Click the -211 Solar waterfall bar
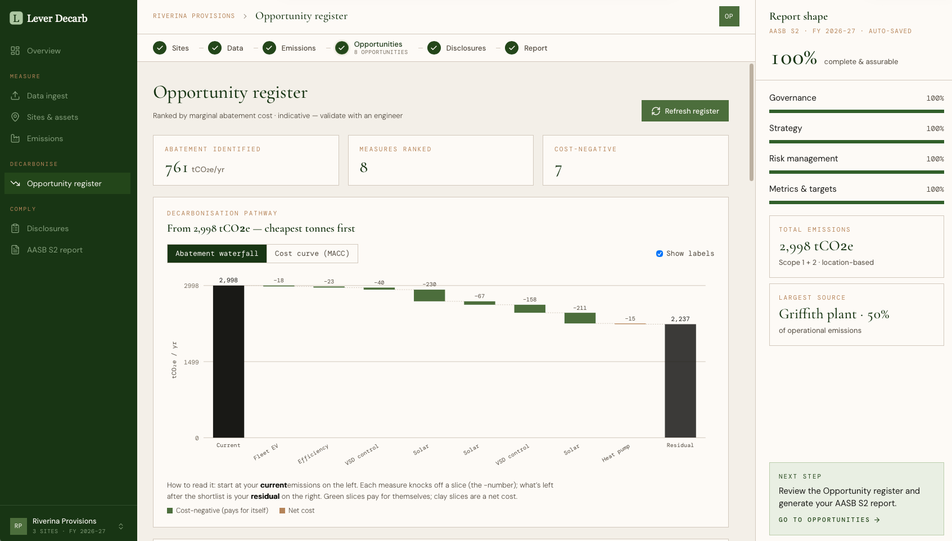This screenshot has height=541, width=952. [x=580, y=318]
